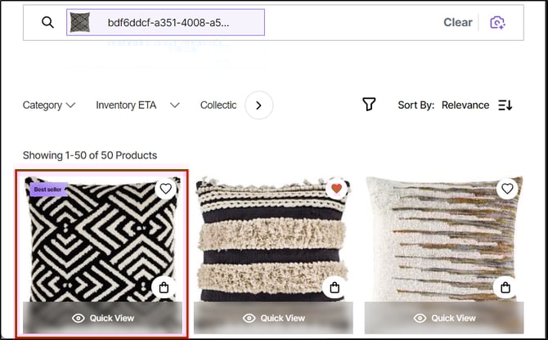Screen dimensions: 548x340
Task: Clear the image search query
Action: coord(457,23)
